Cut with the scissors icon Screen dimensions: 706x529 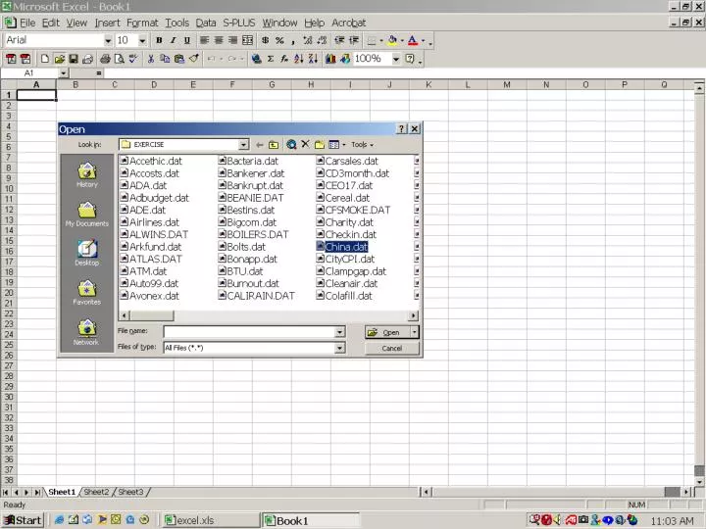(151, 59)
